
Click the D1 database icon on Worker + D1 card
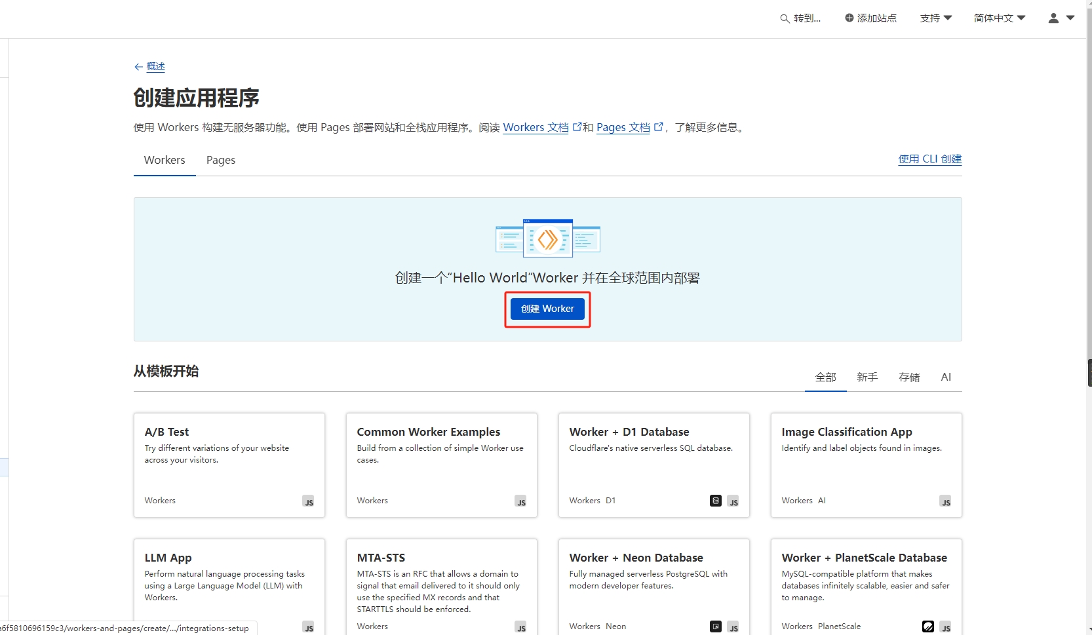716,501
